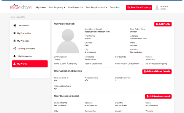
Task: Click the Edit Additional Details button
Action: tap(157, 72)
